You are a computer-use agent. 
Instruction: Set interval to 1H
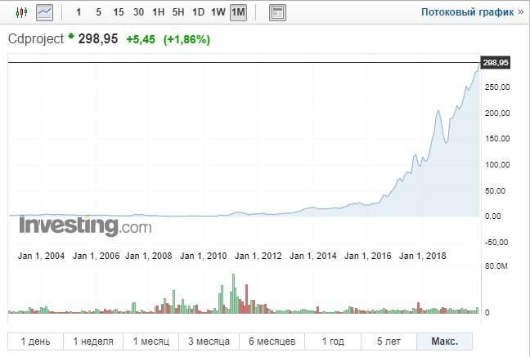tap(158, 12)
